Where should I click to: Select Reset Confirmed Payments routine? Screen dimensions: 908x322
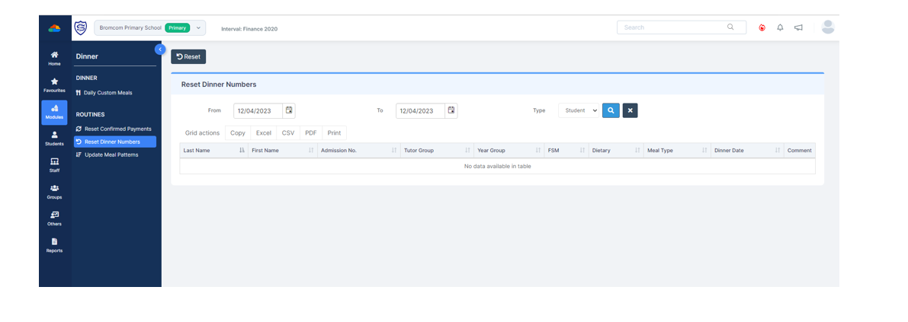(x=117, y=129)
